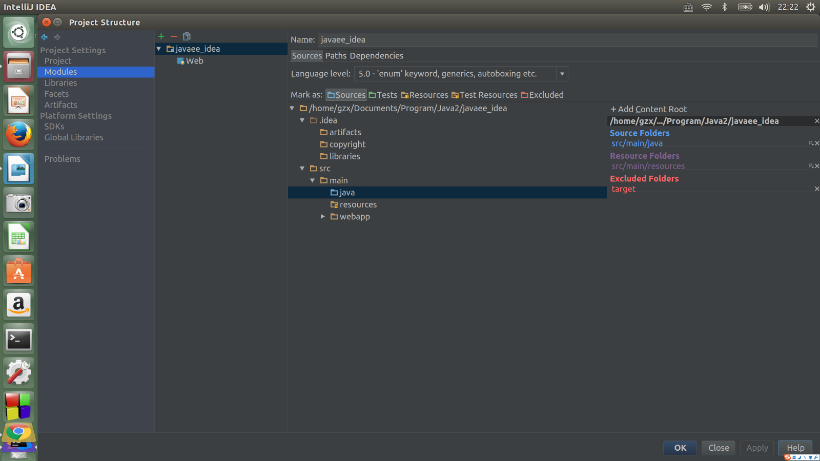Remove target from excluded folders
Image resolution: width=820 pixels, height=461 pixels.
[816, 189]
